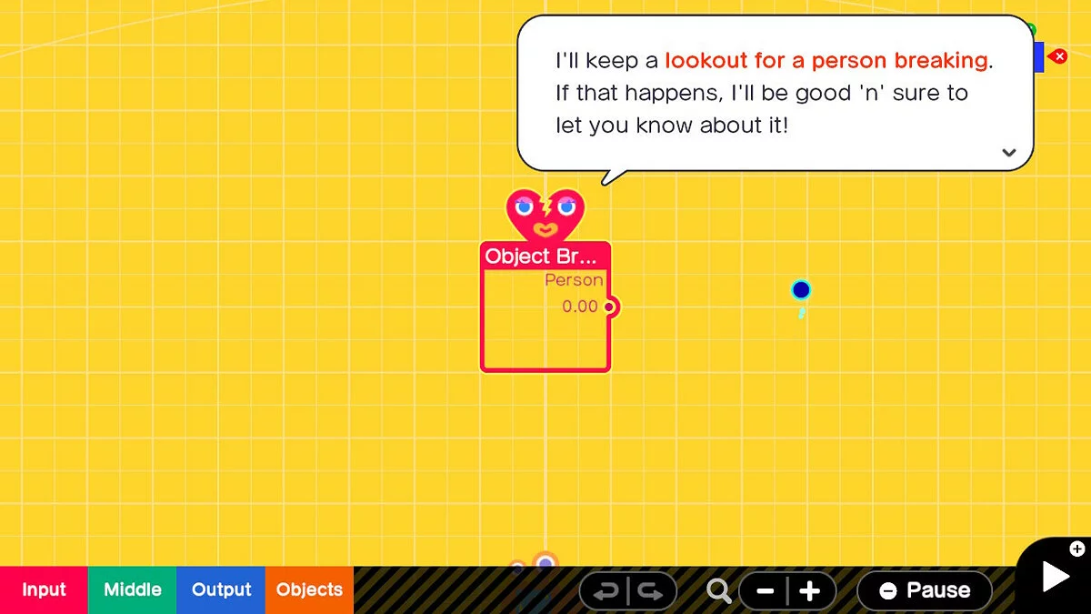Click the redo arrow icon
Viewport: 1091px width, 614px height.
tap(650, 591)
